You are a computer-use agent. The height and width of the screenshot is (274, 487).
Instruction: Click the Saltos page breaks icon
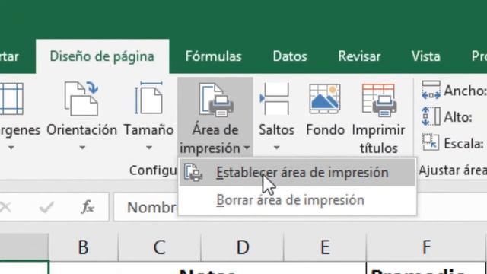point(275,99)
